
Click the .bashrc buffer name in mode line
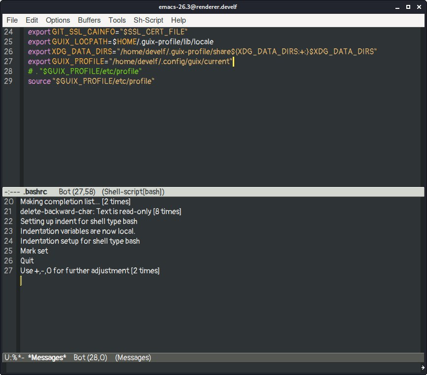[x=35, y=192]
